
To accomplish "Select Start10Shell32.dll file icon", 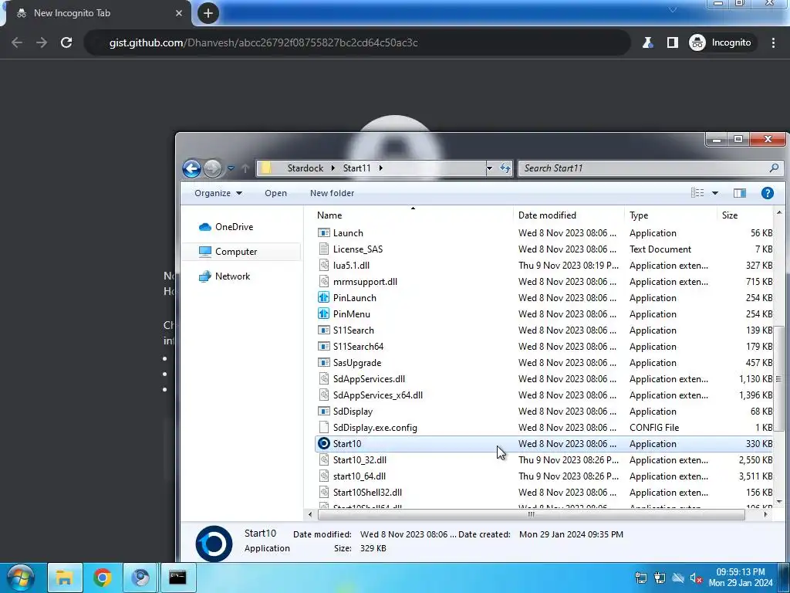I will (x=323, y=492).
